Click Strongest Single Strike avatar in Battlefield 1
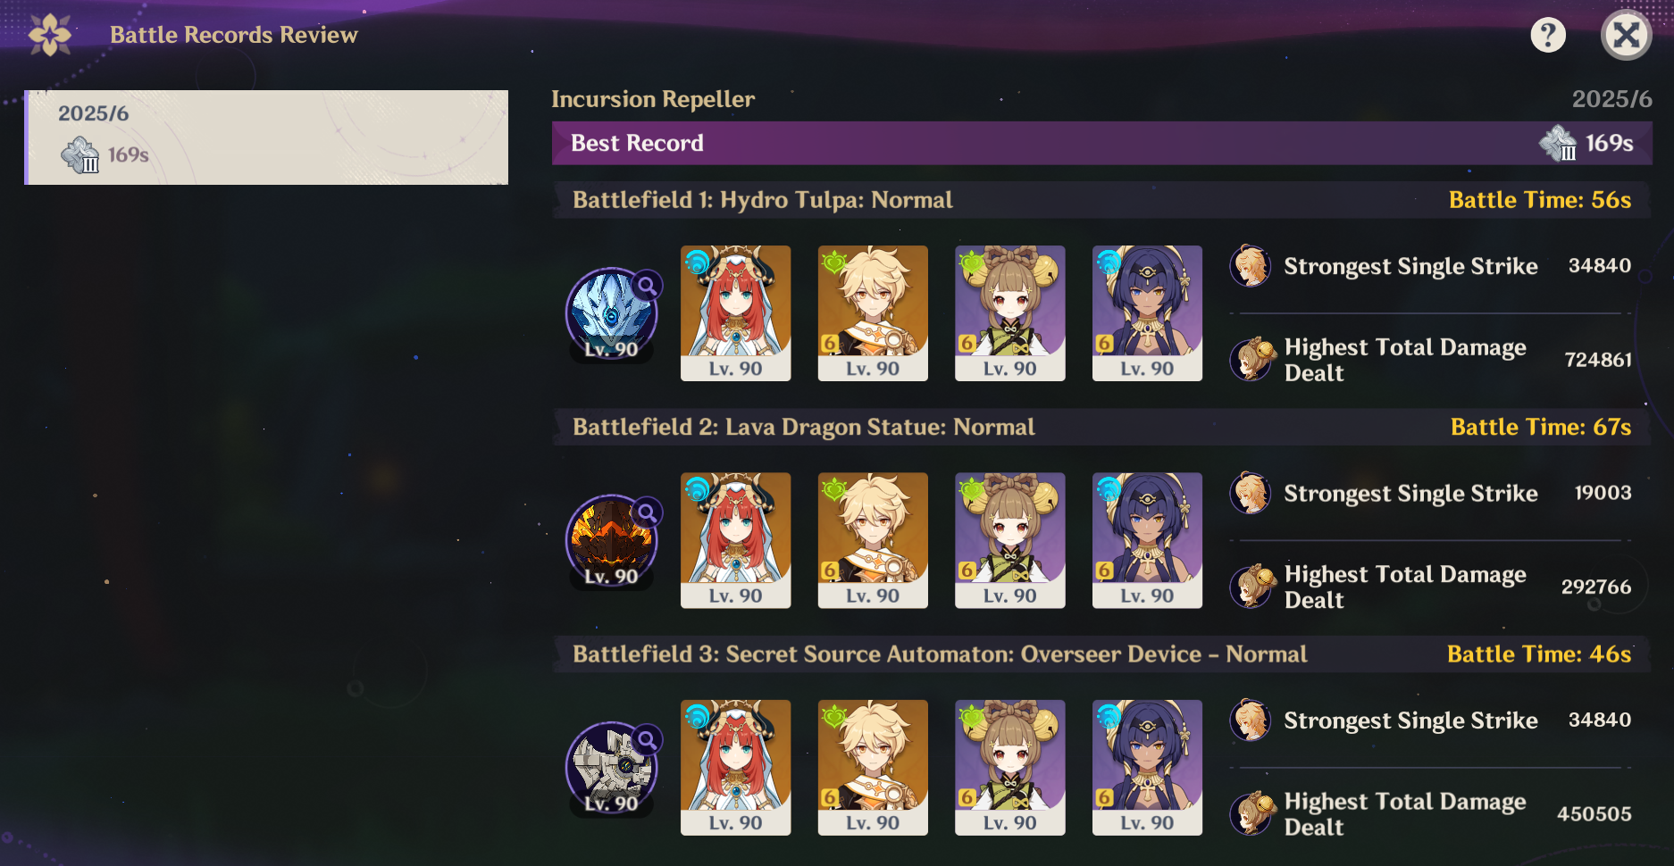This screenshot has height=866, width=1674. pos(1251,266)
